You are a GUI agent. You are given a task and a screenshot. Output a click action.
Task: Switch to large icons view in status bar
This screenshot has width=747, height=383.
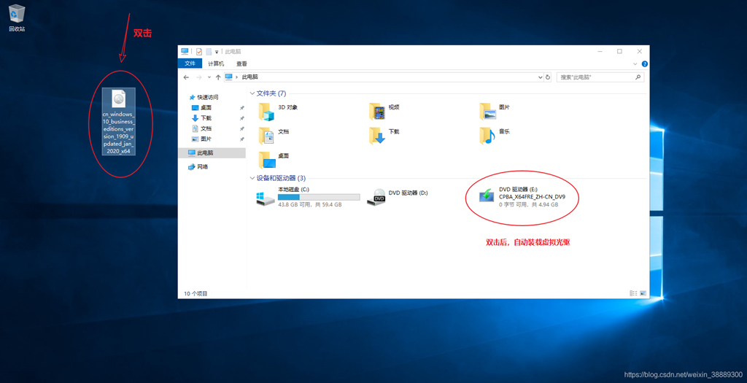point(642,293)
